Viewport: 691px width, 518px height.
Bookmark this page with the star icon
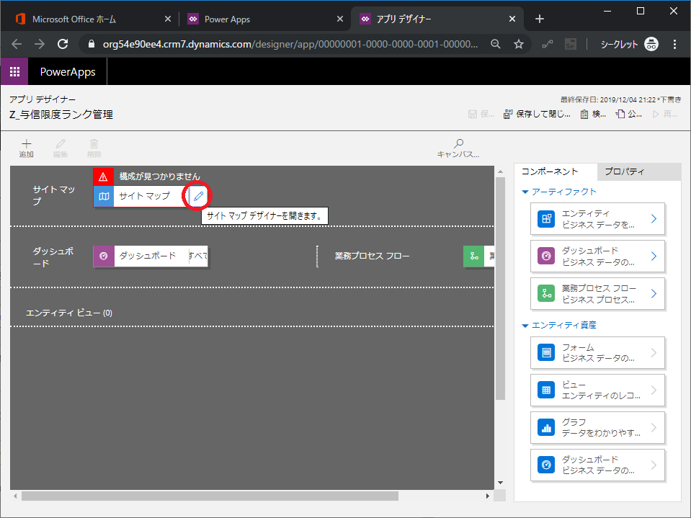pos(519,44)
